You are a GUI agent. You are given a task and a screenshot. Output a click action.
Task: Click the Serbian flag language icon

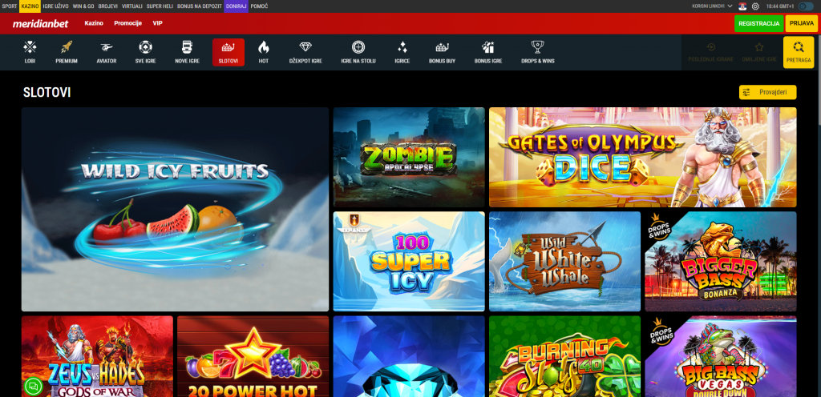[x=742, y=6]
